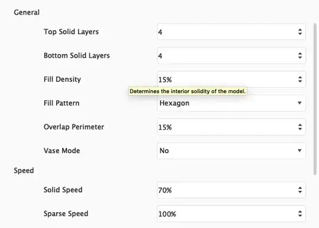This screenshot has height=228, width=319.
Task: Click the Bottom Solid Layers stepper arrows
Action: (x=300, y=55)
